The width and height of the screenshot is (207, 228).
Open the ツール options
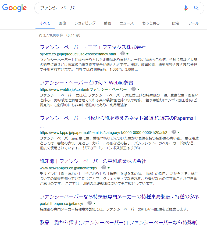tap(194, 23)
